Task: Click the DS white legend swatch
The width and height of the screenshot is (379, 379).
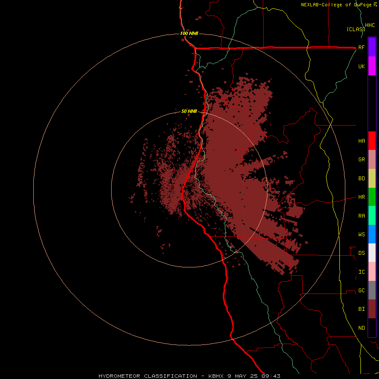Action: [372, 253]
